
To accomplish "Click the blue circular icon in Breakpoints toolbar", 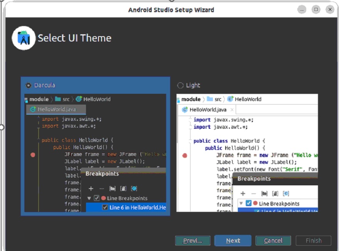I will (x=134, y=188).
